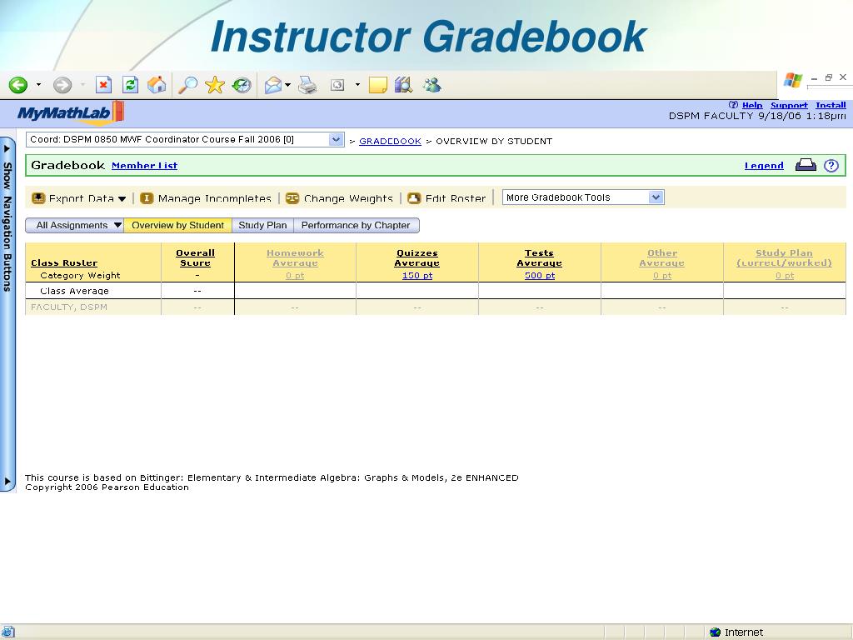Select the All Assignments tab
This screenshot has height=640, width=853.
point(74,225)
